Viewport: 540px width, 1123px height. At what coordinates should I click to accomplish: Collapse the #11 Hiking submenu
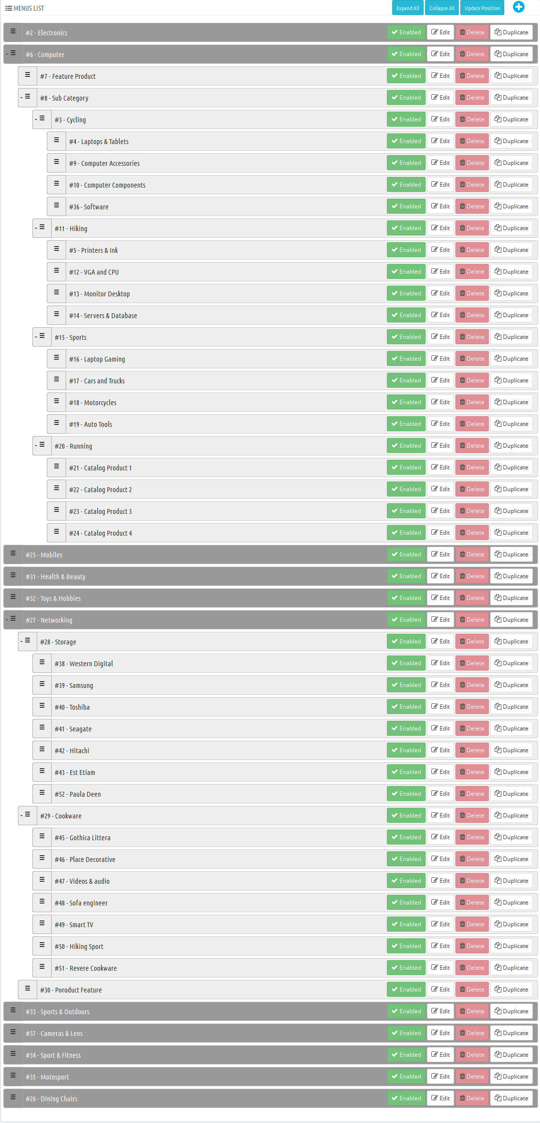pos(36,228)
